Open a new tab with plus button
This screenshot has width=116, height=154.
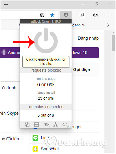coord(6,5)
